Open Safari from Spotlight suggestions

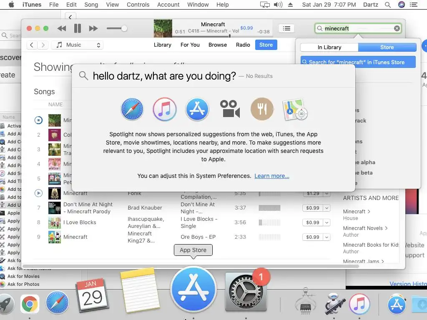(132, 109)
